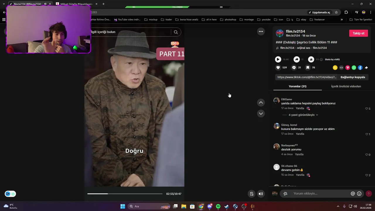Mute the video with the speaker button

coord(260,194)
